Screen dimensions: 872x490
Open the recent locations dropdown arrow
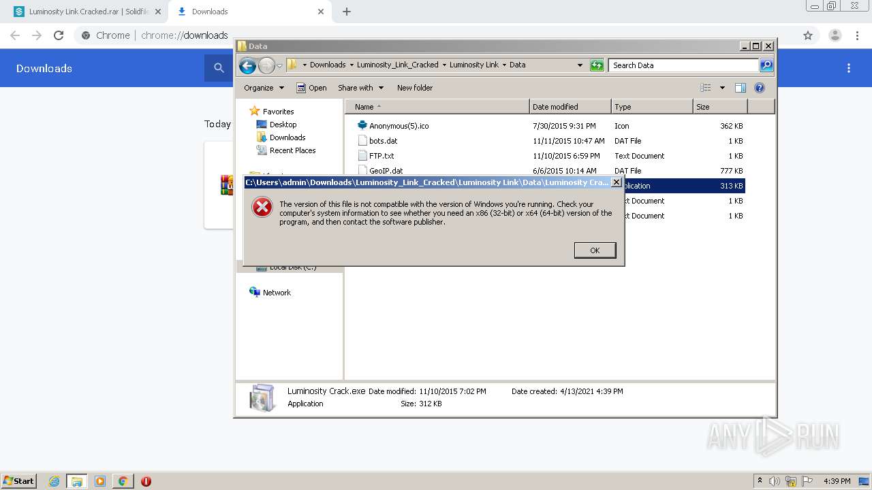pos(279,65)
